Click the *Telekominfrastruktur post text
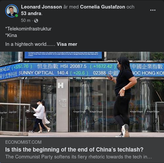The height and width of the screenshot is (163, 164). (x=28, y=29)
